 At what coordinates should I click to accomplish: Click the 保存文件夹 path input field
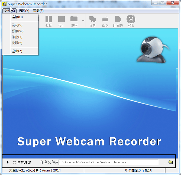coord(108,162)
